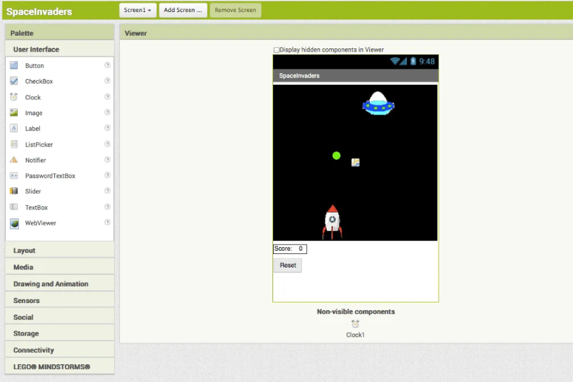Screen dimensions: 573x382
Task: Expand the Layout palette section
Action: [x=60, y=250]
